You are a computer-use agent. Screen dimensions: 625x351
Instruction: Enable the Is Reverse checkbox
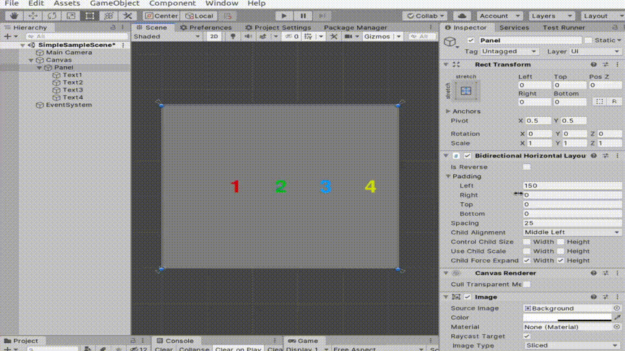tap(527, 167)
